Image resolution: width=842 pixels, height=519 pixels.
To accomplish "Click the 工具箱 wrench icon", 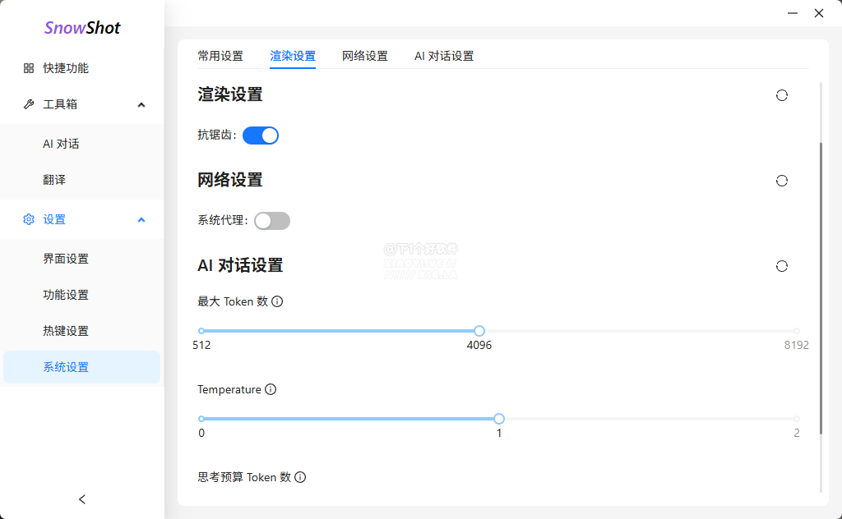I will (x=29, y=104).
